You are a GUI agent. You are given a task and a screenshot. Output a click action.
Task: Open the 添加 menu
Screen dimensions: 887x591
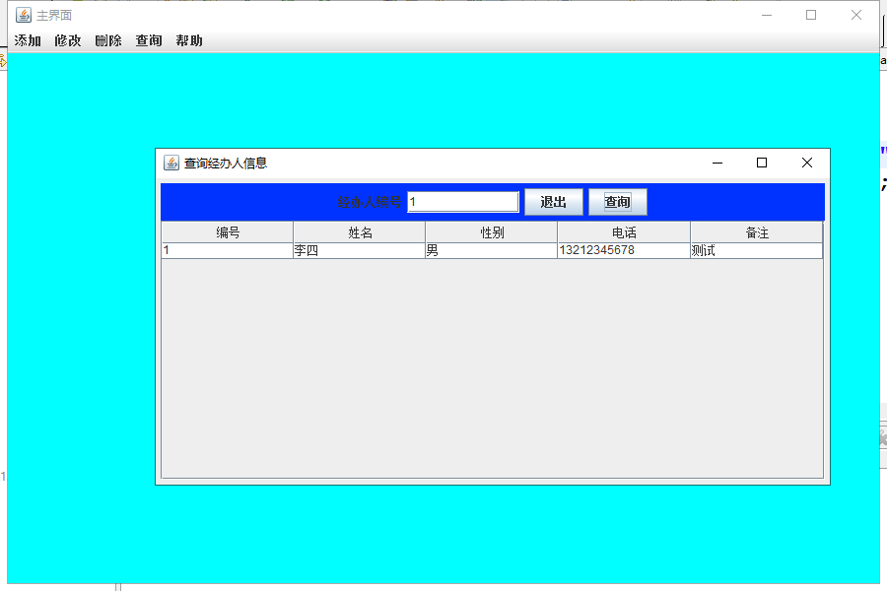click(x=28, y=40)
